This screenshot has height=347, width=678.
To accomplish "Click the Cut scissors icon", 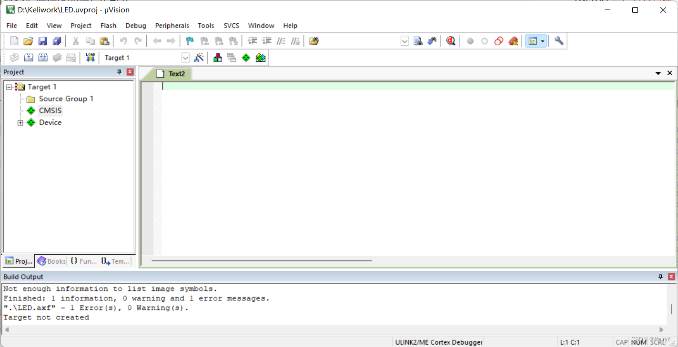I will pos(75,41).
